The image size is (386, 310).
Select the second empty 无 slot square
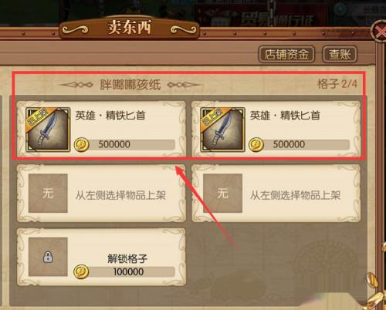[223, 193]
